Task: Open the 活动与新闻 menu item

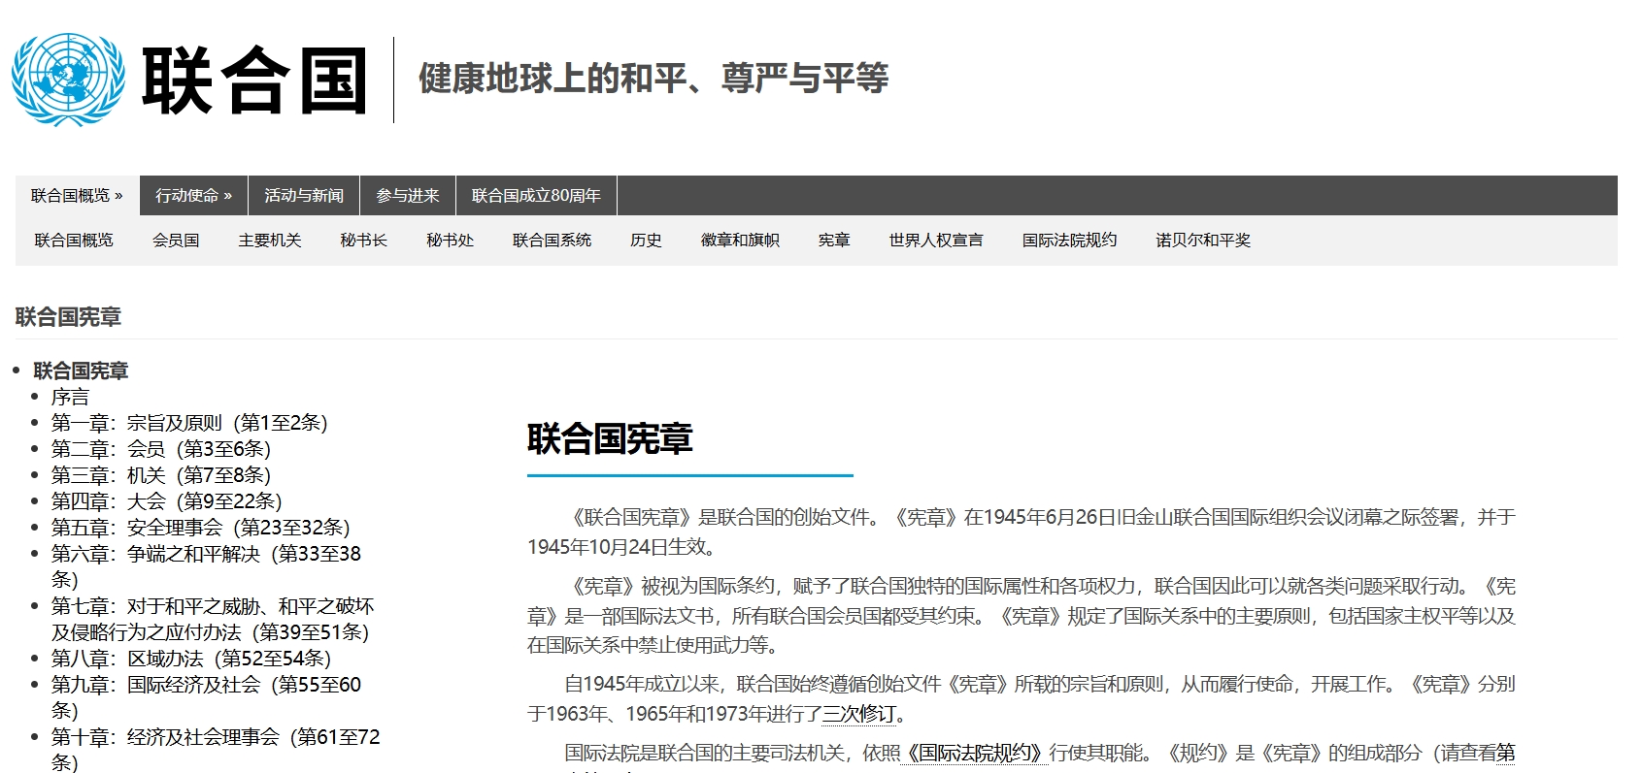Action: click(304, 196)
